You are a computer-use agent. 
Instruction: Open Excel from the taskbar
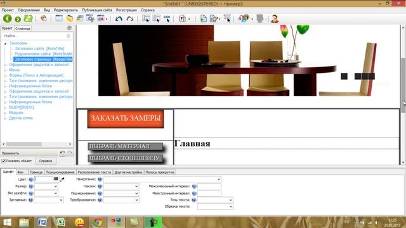point(61,222)
